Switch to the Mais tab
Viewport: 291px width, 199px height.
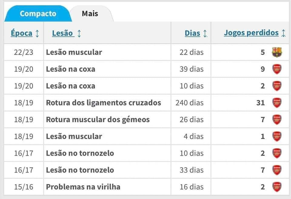tap(90, 14)
